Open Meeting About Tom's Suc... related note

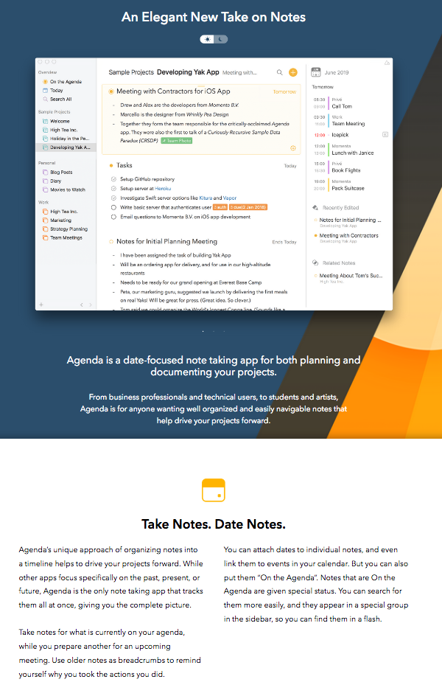point(351,276)
